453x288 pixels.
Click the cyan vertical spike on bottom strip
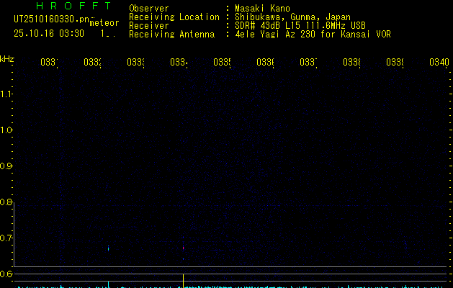click(109, 284)
